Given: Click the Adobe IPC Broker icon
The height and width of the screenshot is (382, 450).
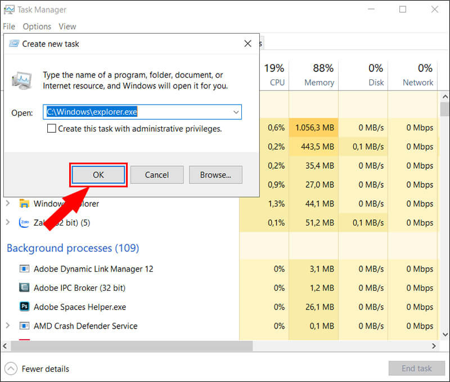Looking at the screenshot, I should (x=24, y=287).
